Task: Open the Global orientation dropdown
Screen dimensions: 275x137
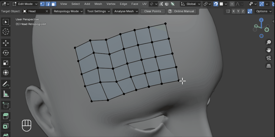Action: pos(191,4)
